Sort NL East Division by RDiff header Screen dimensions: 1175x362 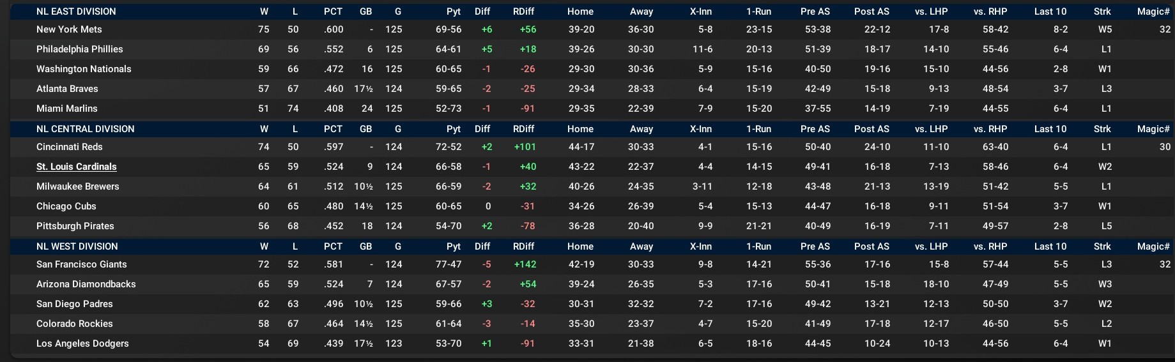tap(523, 11)
